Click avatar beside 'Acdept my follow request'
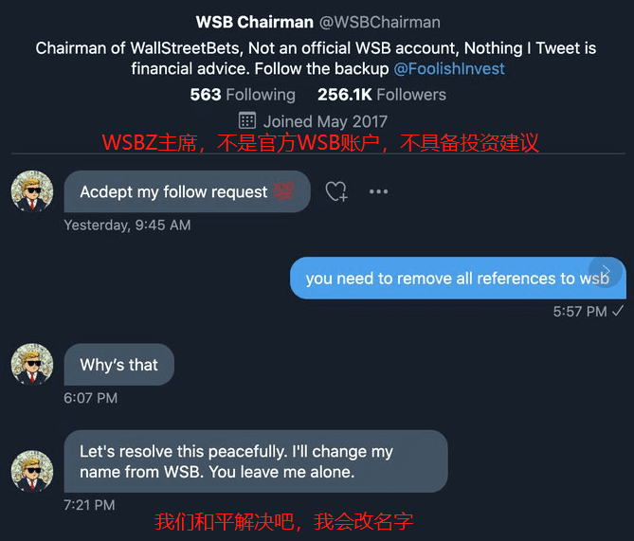 [x=32, y=191]
